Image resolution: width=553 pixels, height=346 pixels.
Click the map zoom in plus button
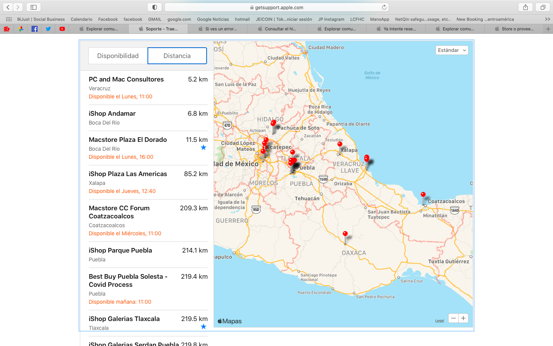(x=463, y=318)
